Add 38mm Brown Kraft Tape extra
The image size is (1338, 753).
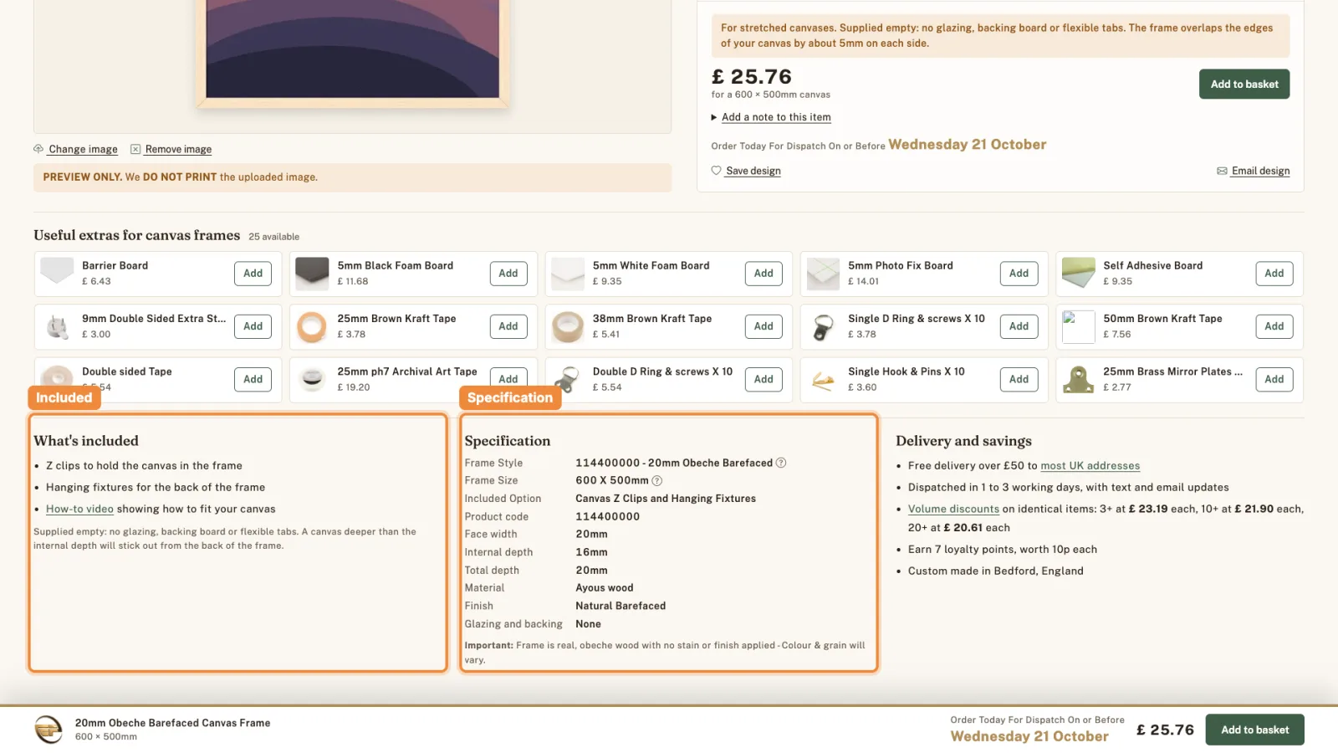pyautogui.click(x=763, y=326)
